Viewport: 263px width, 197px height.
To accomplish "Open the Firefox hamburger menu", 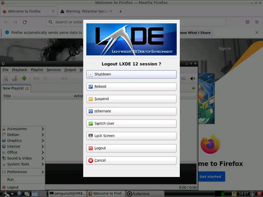I will [x=257, y=22].
